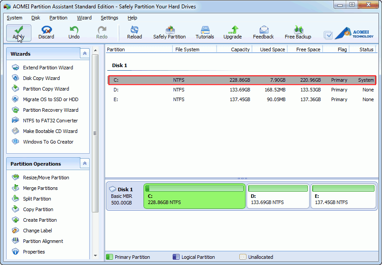Reload disk information
Viewport: 382px width, 265px height.
(135, 33)
